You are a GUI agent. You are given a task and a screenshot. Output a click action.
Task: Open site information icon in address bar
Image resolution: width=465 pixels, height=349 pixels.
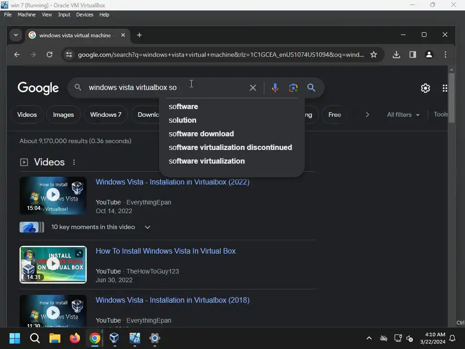(x=69, y=55)
